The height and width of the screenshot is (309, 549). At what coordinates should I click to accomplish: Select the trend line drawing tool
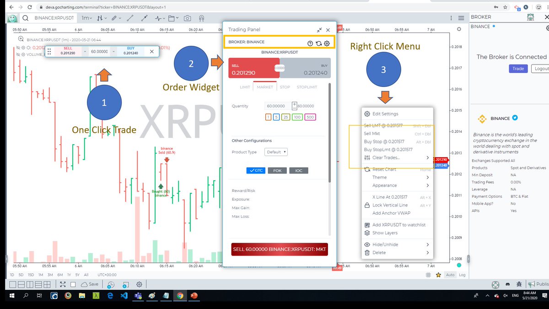pyautogui.click(x=130, y=18)
